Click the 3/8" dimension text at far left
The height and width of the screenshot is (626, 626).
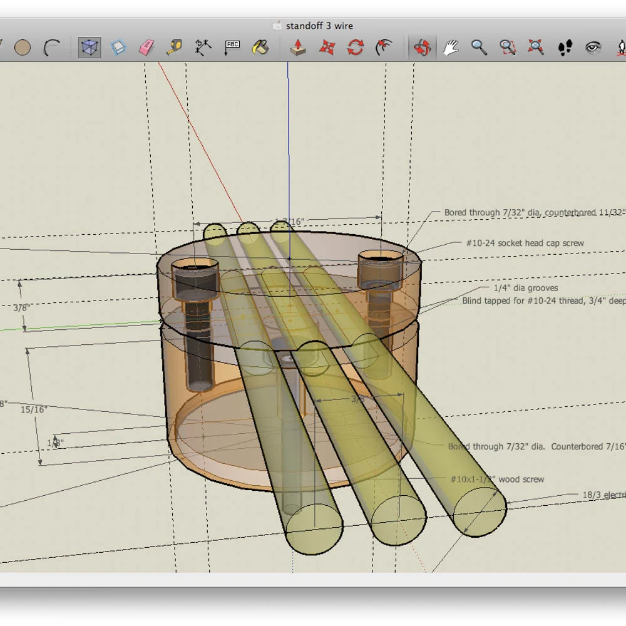(21, 308)
